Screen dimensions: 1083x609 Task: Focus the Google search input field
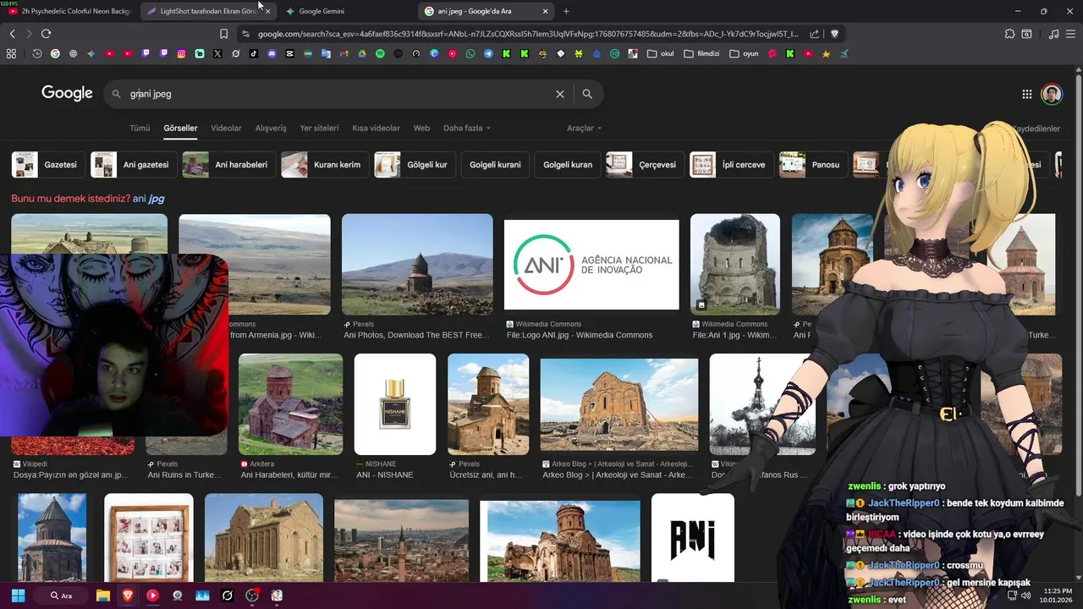tap(338, 94)
